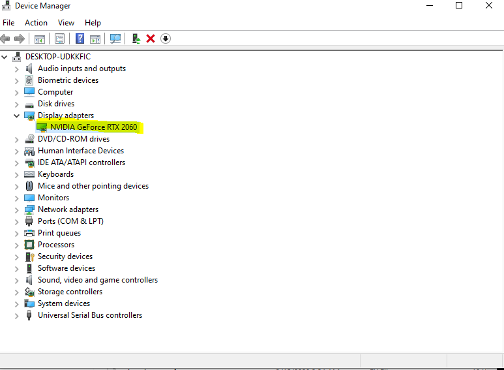The image size is (504, 370).
Task: Expand IDE ATA/ATAPI controllers chevron
Action: click(17, 163)
